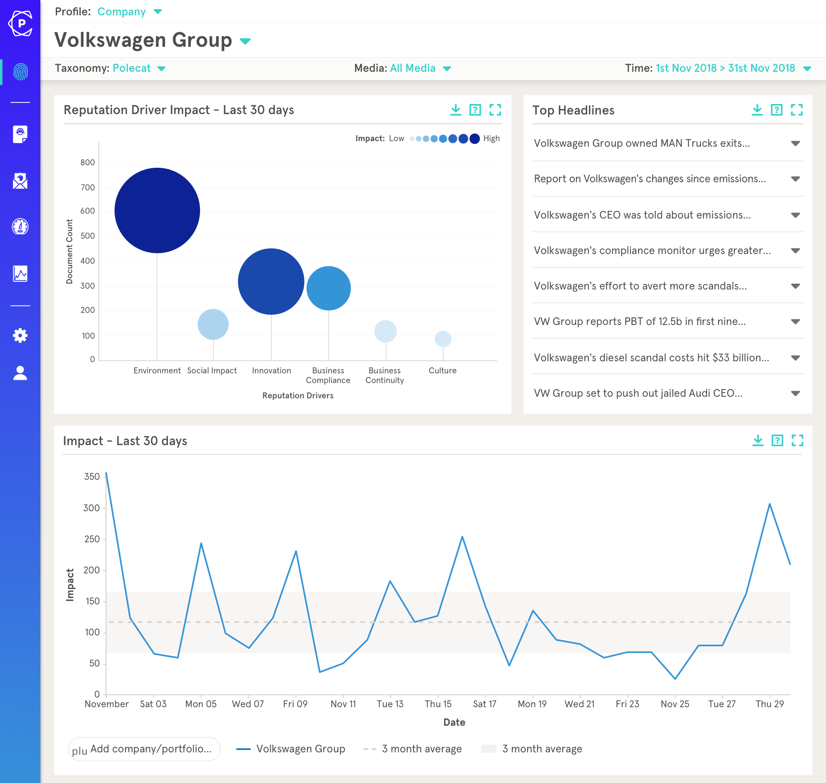Click the lightest Low impact legend dot
Image resolution: width=826 pixels, height=783 pixels.
click(x=412, y=139)
